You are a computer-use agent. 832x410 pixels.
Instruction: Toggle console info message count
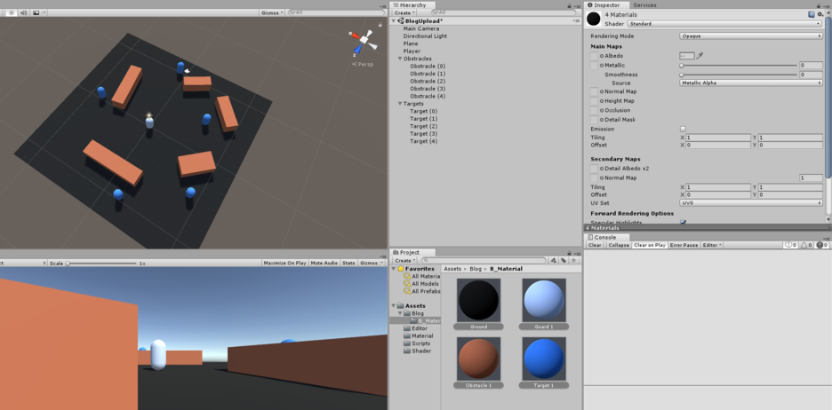tap(790, 245)
